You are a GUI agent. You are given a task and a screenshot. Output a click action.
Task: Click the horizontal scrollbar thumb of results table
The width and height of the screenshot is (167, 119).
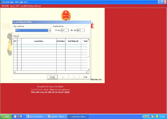(x=36, y=72)
